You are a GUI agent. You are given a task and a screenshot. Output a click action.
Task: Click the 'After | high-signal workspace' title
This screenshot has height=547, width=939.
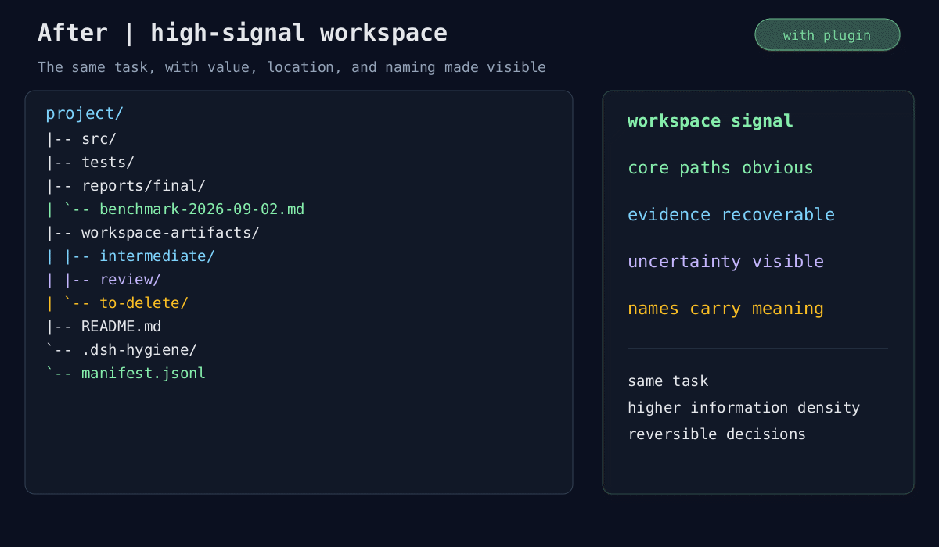coord(243,33)
